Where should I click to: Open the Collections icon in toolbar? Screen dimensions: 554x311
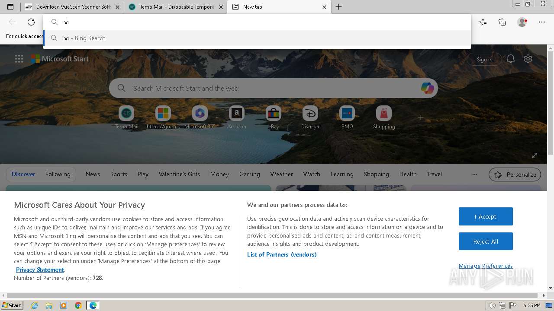click(502, 22)
